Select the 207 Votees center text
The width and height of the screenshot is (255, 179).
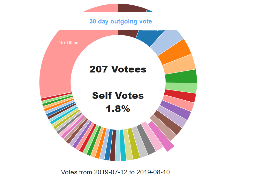click(x=118, y=69)
